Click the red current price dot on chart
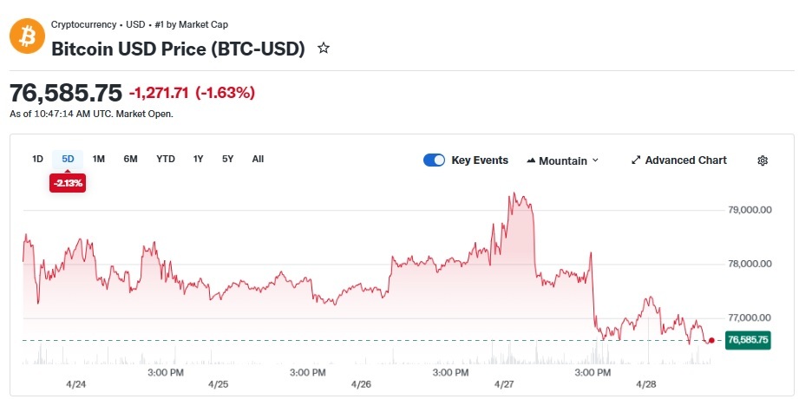This screenshot has height=399, width=799. 711,340
